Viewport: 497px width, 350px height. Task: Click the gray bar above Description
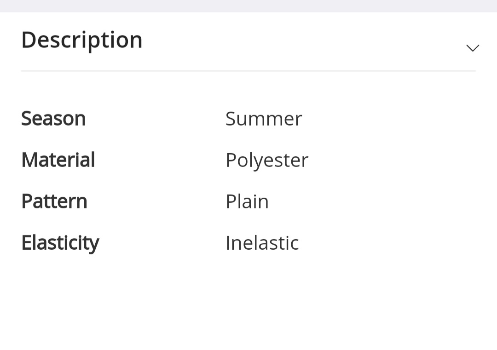pyautogui.click(x=248, y=6)
